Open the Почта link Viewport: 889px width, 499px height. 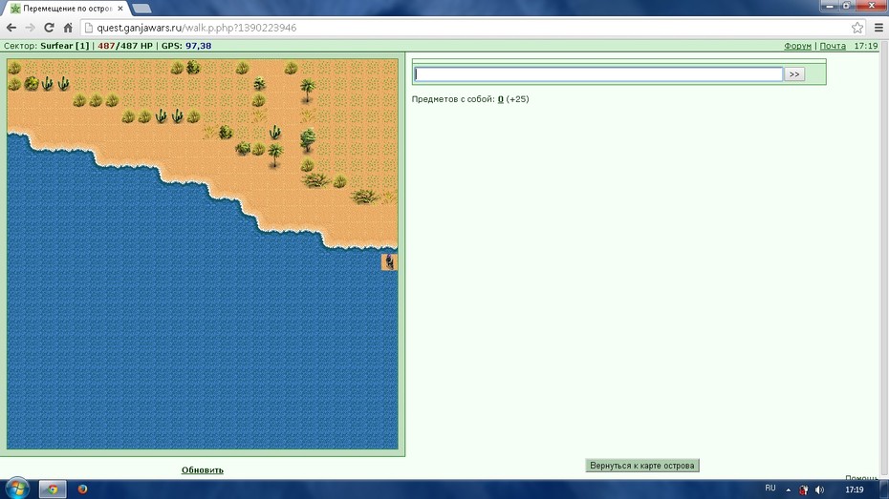833,46
